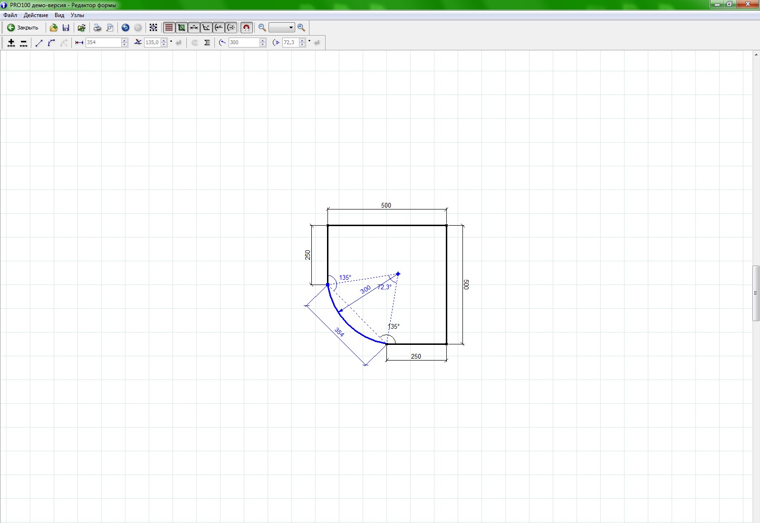Click the zoom out magnifier icon

pos(262,28)
